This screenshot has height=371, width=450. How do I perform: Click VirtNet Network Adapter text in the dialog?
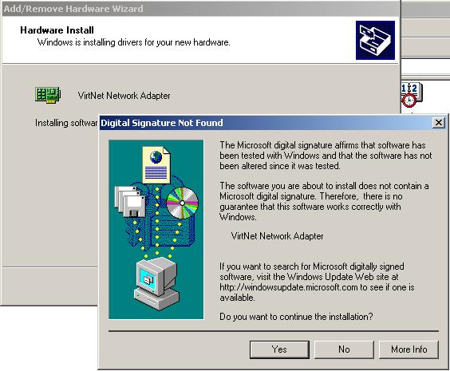[277, 236]
